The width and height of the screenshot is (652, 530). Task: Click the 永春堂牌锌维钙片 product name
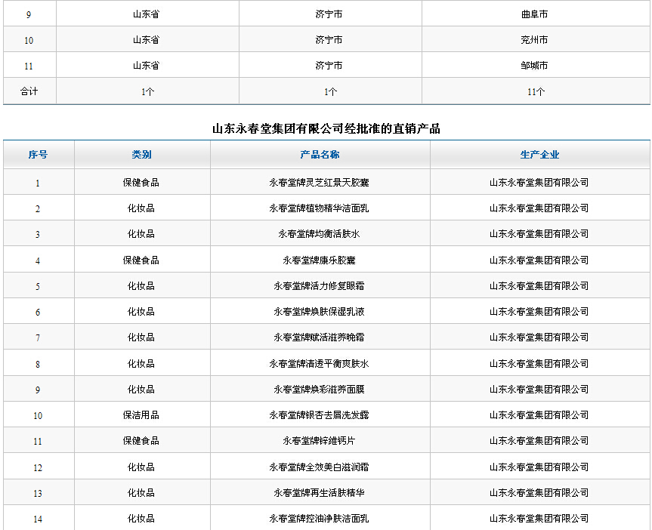point(319,441)
